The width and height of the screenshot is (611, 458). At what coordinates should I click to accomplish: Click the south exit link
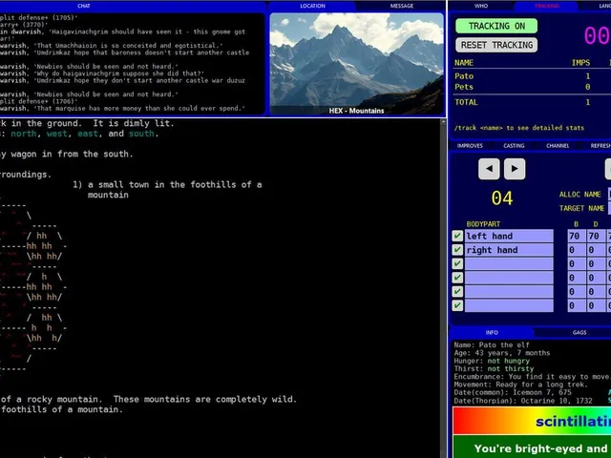pos(142,134)
